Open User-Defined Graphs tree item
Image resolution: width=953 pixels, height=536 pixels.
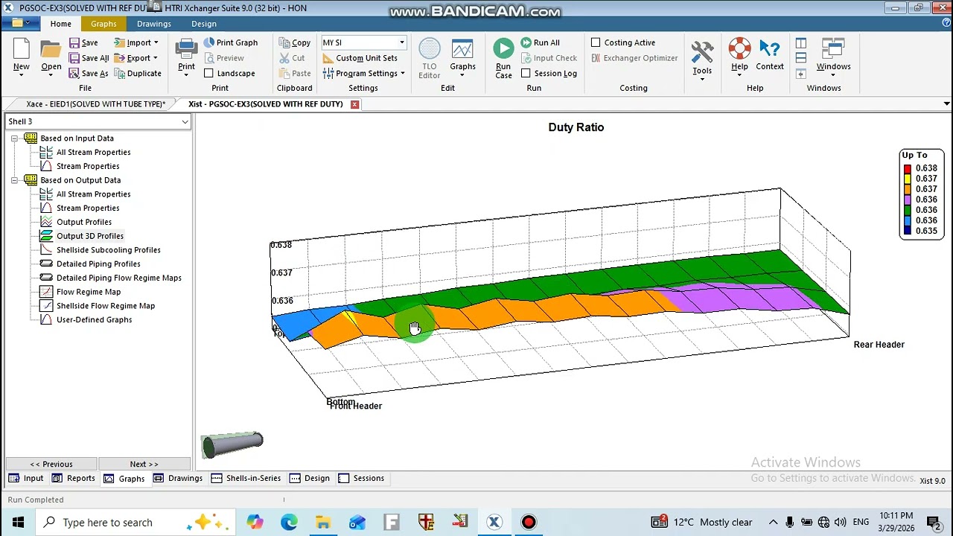(x=94, y=319)
